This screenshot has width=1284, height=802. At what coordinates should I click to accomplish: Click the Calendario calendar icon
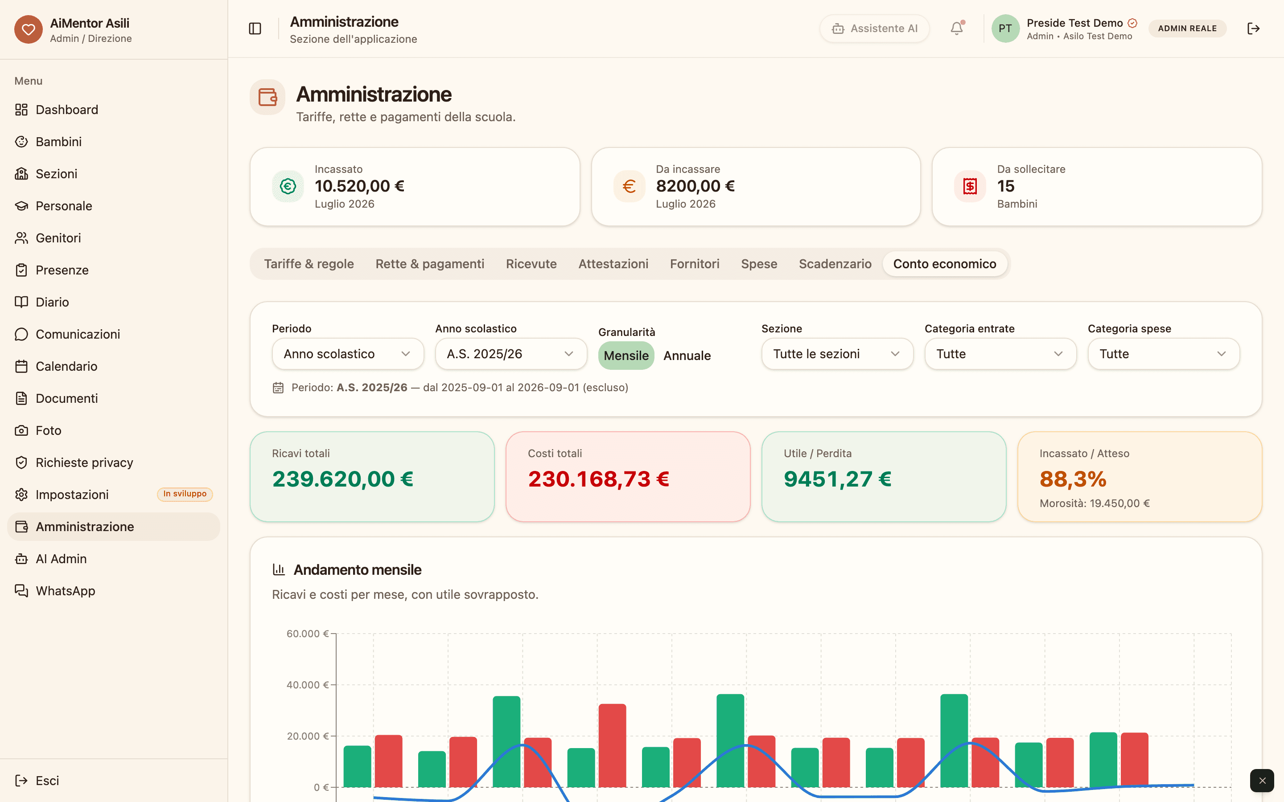(x=21, y=367)
